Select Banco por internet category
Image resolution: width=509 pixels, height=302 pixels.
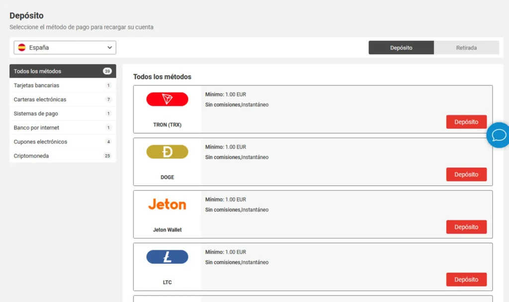(63, 127)
